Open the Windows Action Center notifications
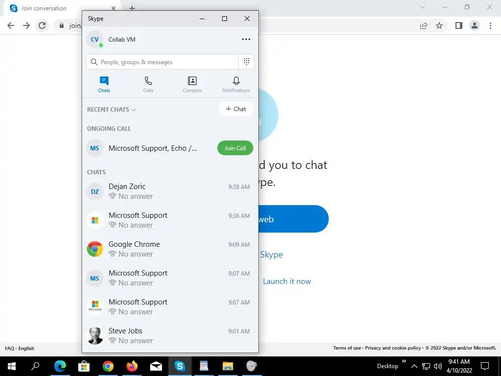 [485, 366]
